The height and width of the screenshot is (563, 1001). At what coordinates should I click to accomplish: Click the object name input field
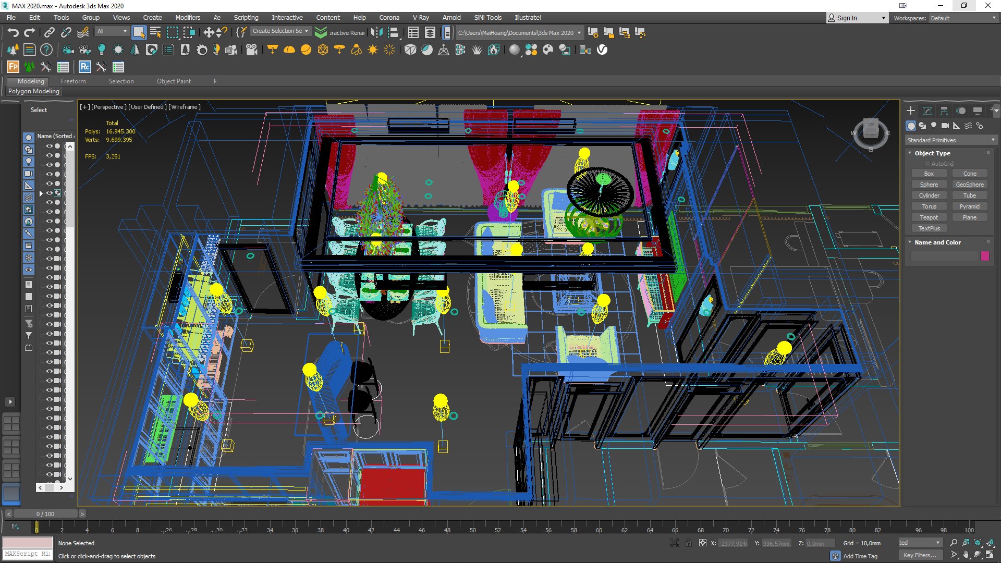pyautogui.click(x=944, y=256)
